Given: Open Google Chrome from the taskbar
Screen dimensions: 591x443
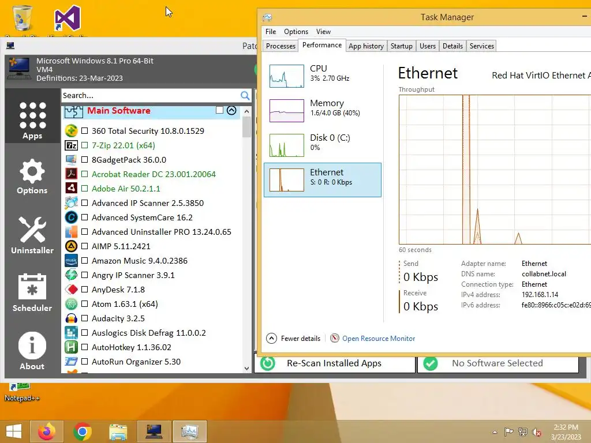Looking at the screenshot, I should [x=83, y=431].
